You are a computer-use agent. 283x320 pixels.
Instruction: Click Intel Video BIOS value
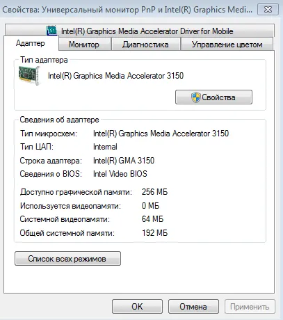point(120,174)
